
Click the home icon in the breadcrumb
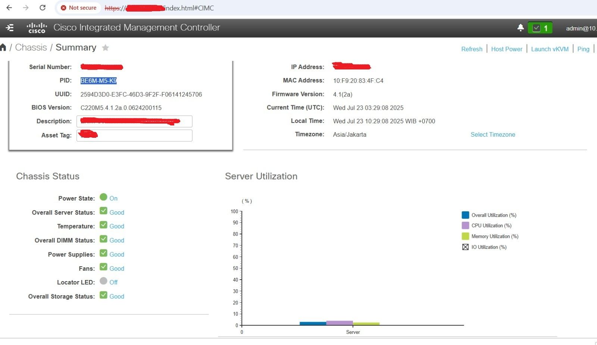pos(4,47)
